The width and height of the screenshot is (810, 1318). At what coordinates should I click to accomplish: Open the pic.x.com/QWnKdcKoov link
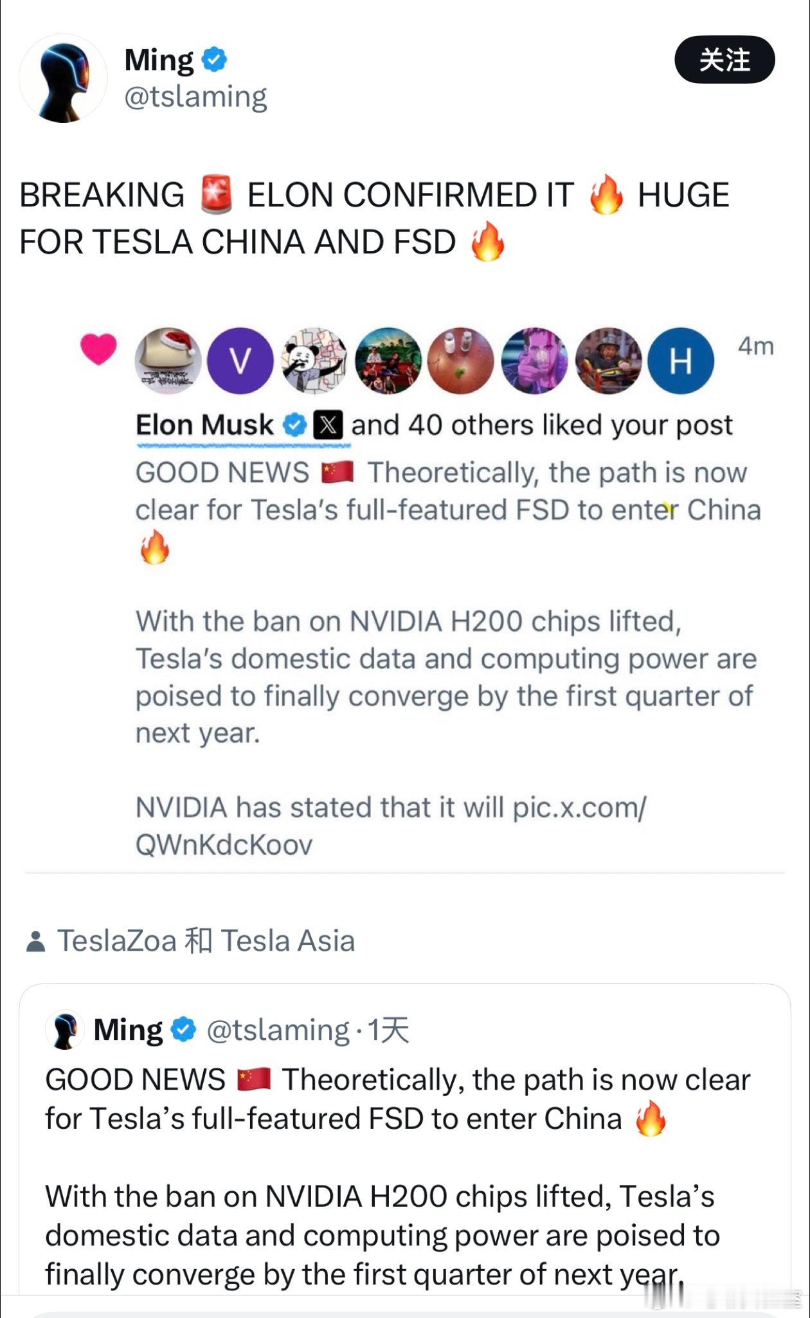coord(391,826)
